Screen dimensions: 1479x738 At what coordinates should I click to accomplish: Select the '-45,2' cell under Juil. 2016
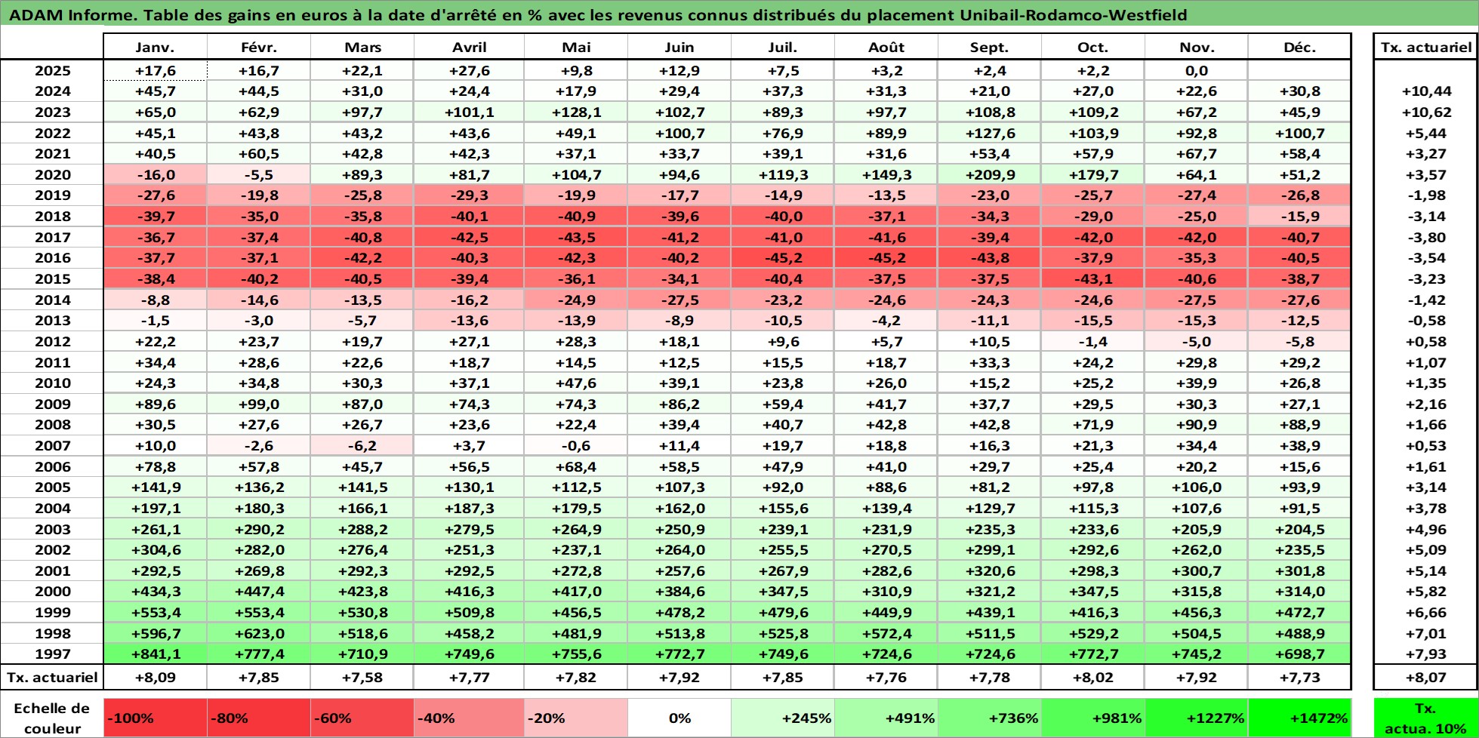(x=783, y=258)
